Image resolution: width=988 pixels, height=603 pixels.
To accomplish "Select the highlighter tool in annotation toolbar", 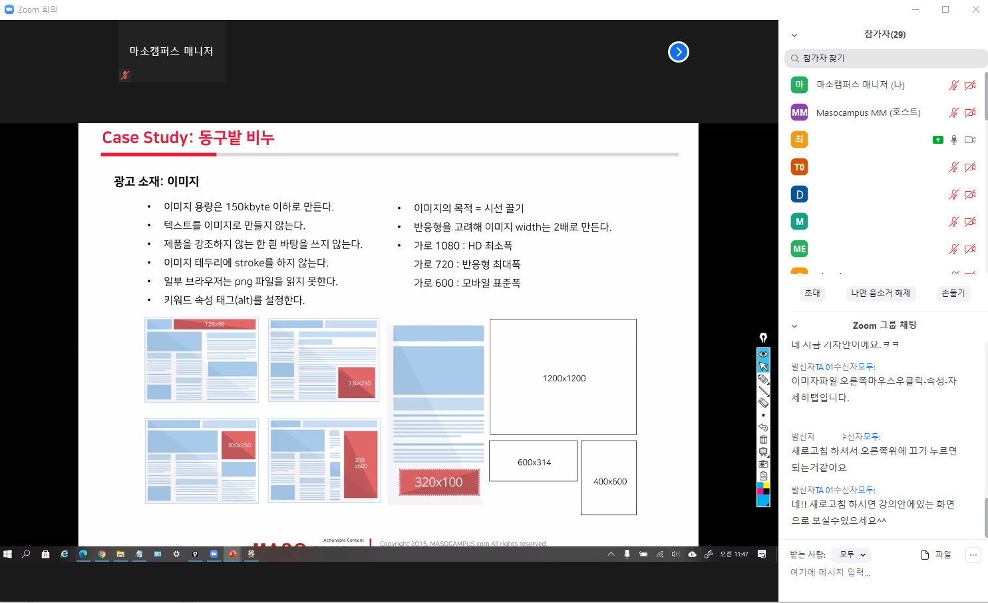I will click(x=763, y=379).
